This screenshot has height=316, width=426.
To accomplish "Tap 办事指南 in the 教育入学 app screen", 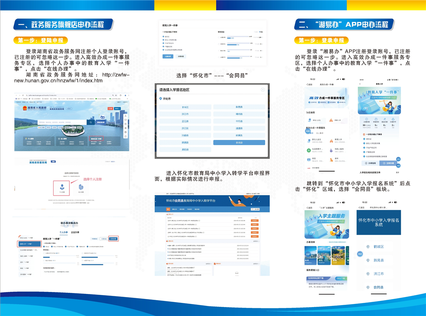I will click(x=370, y=163).
